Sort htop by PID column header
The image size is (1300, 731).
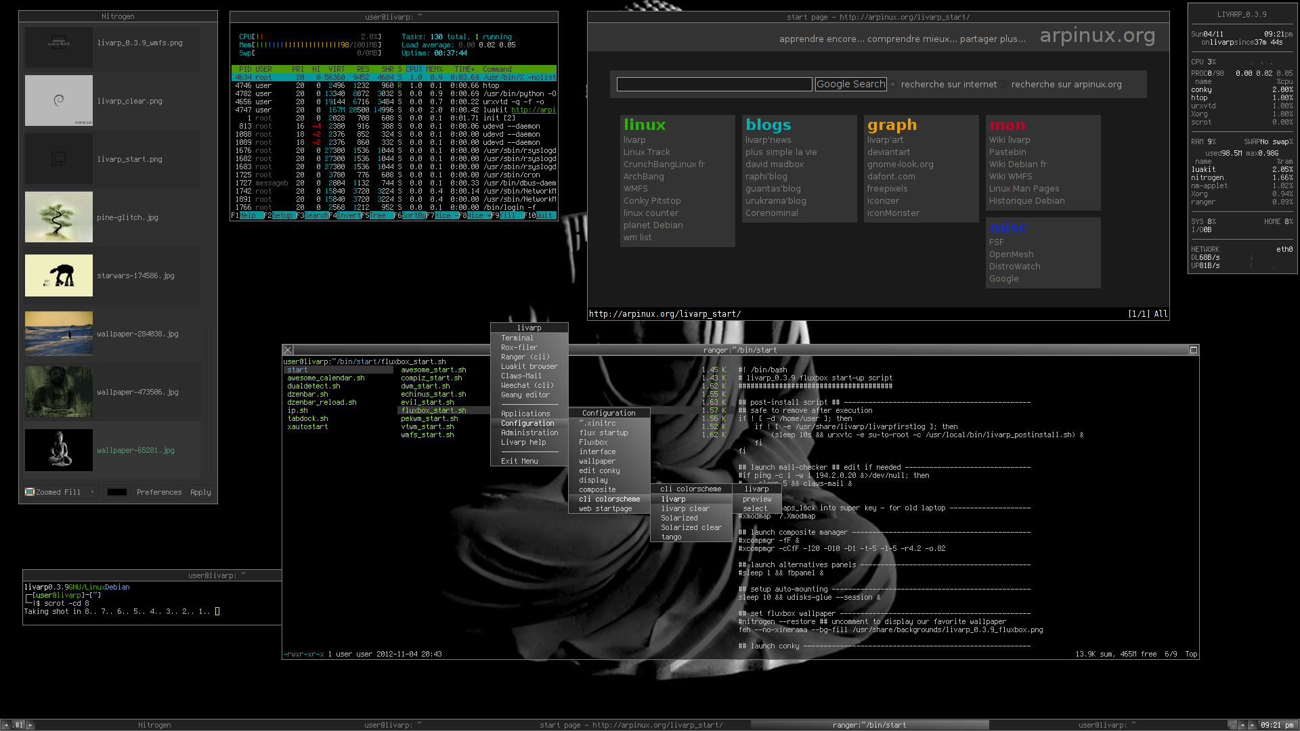245,69
